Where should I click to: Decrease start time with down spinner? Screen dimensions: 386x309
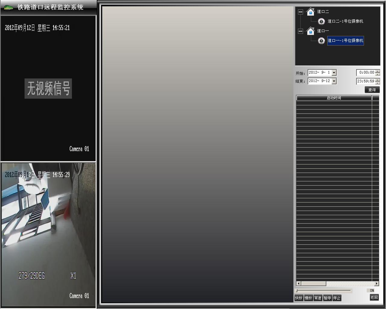(x=378, y=74)
